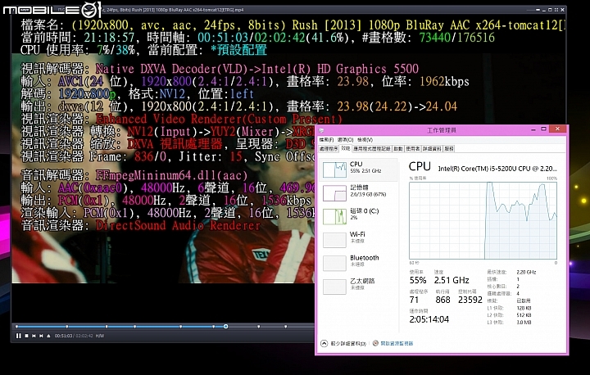Click the H/W decoding indicator in the player
Viewport: 590px width, 375px height.
[x=100, y=336]
